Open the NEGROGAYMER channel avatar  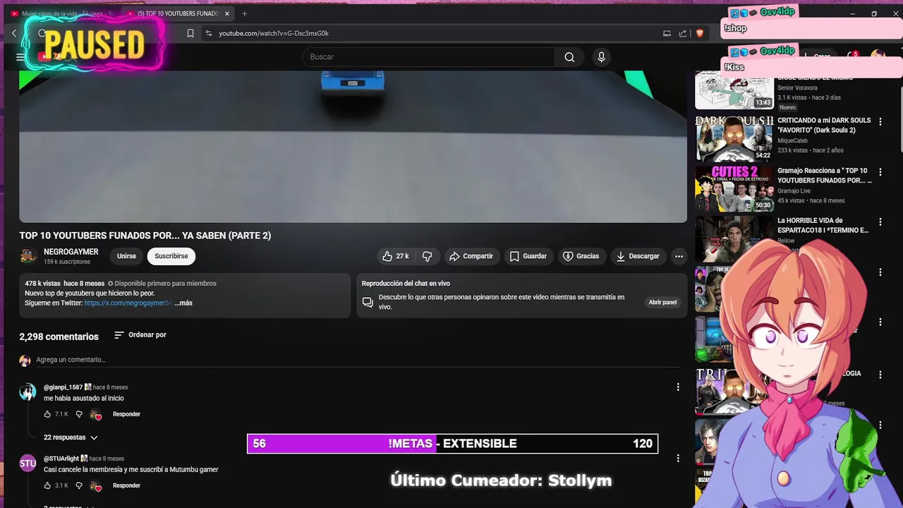tap(28, 256)
